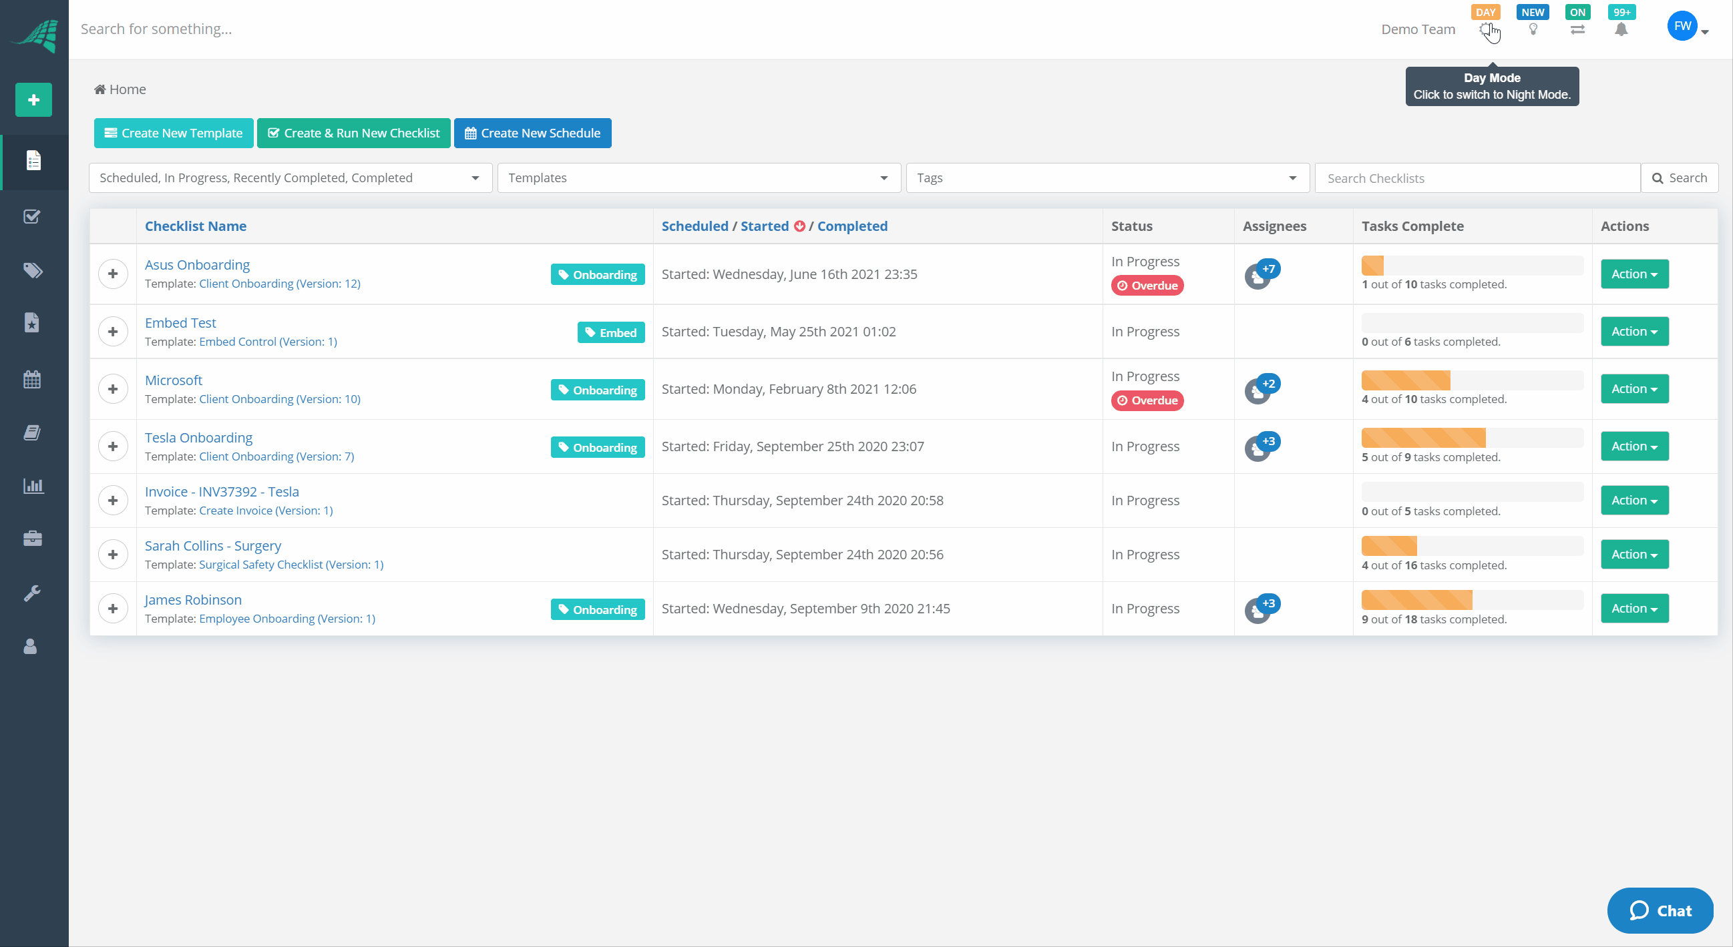Click James Robinson 9 of 18 progress bar
The image size is (1733, 947).
(x=1472, y=600)
